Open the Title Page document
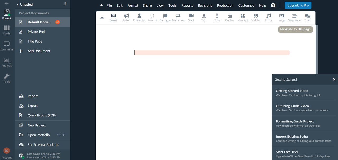This screenshot has height=160, width=338. pos(42,42)
